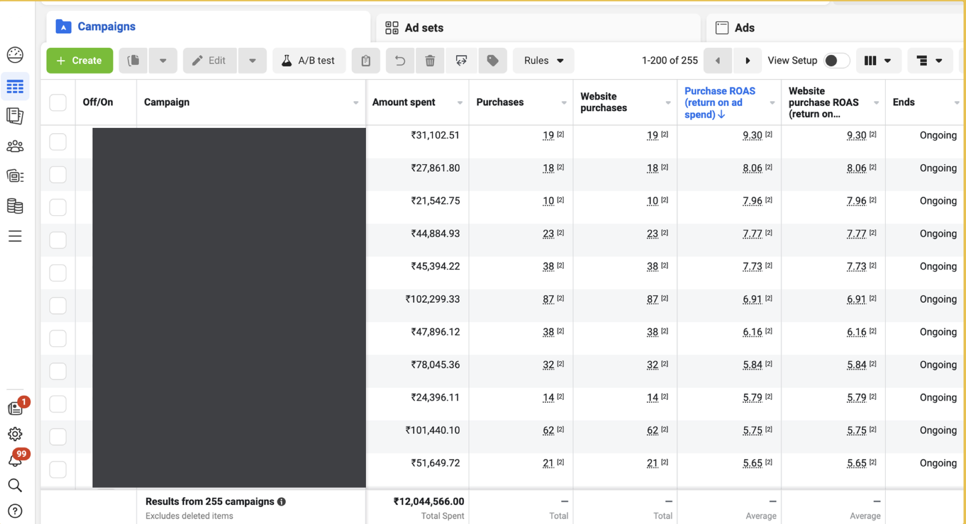Open Billing coins stack icon in sidebar

[15, 206]
